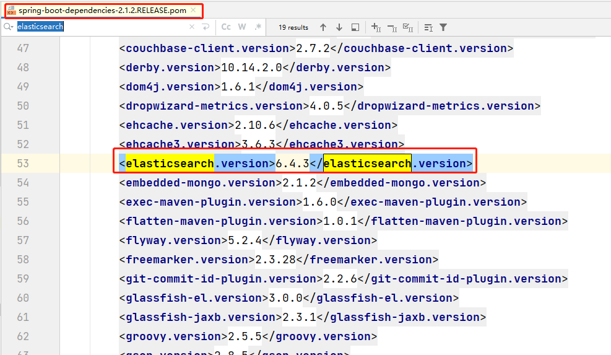Click line number 47 in gutter

point(23,48)
